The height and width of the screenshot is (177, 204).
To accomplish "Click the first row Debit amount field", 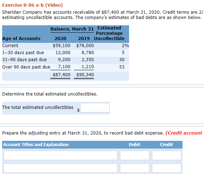I will (135, 155).
